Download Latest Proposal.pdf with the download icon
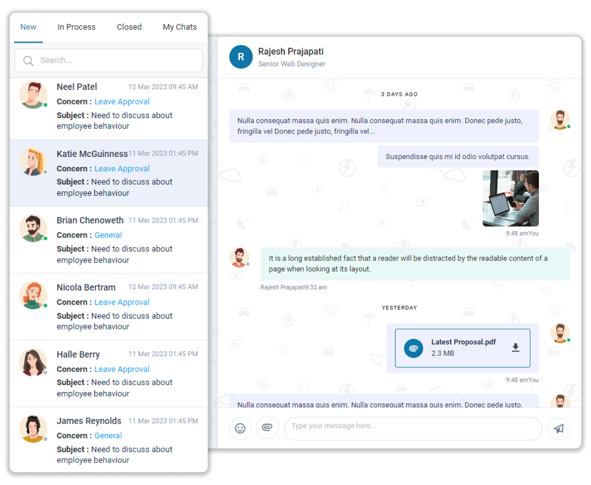This screenshot has width=591, height=485. [515, 347]
